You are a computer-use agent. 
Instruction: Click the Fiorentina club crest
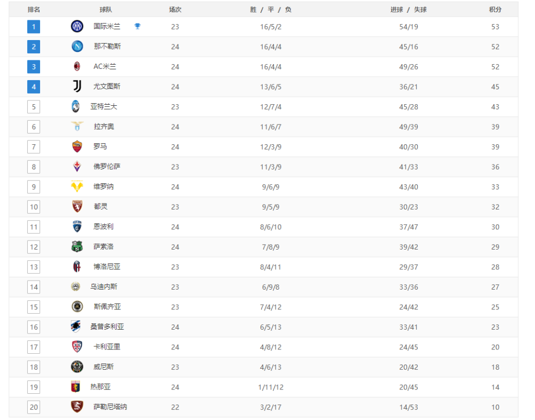pos(77,166)
